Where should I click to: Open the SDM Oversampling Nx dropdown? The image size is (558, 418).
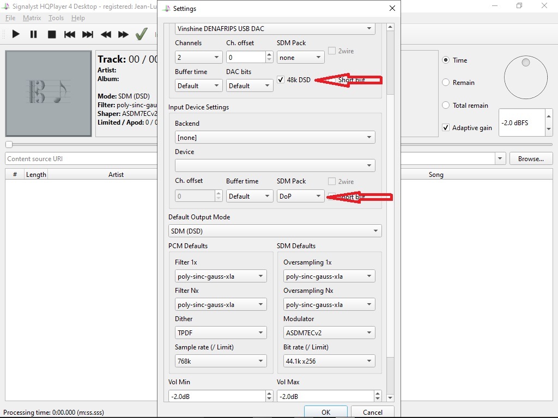pos(329,305)
